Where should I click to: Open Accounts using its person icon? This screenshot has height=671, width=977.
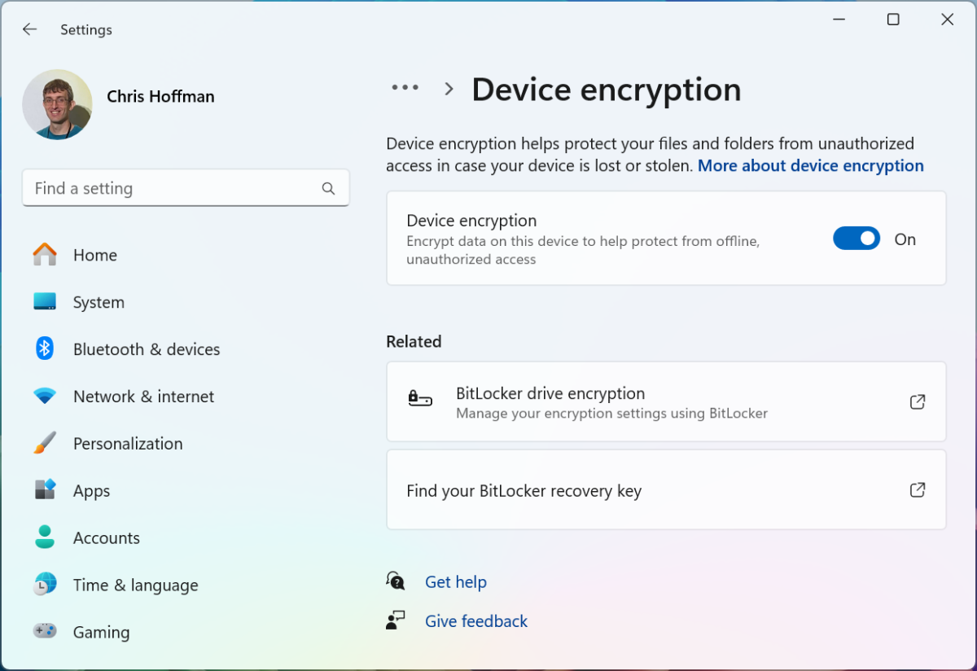click(44, 537)
